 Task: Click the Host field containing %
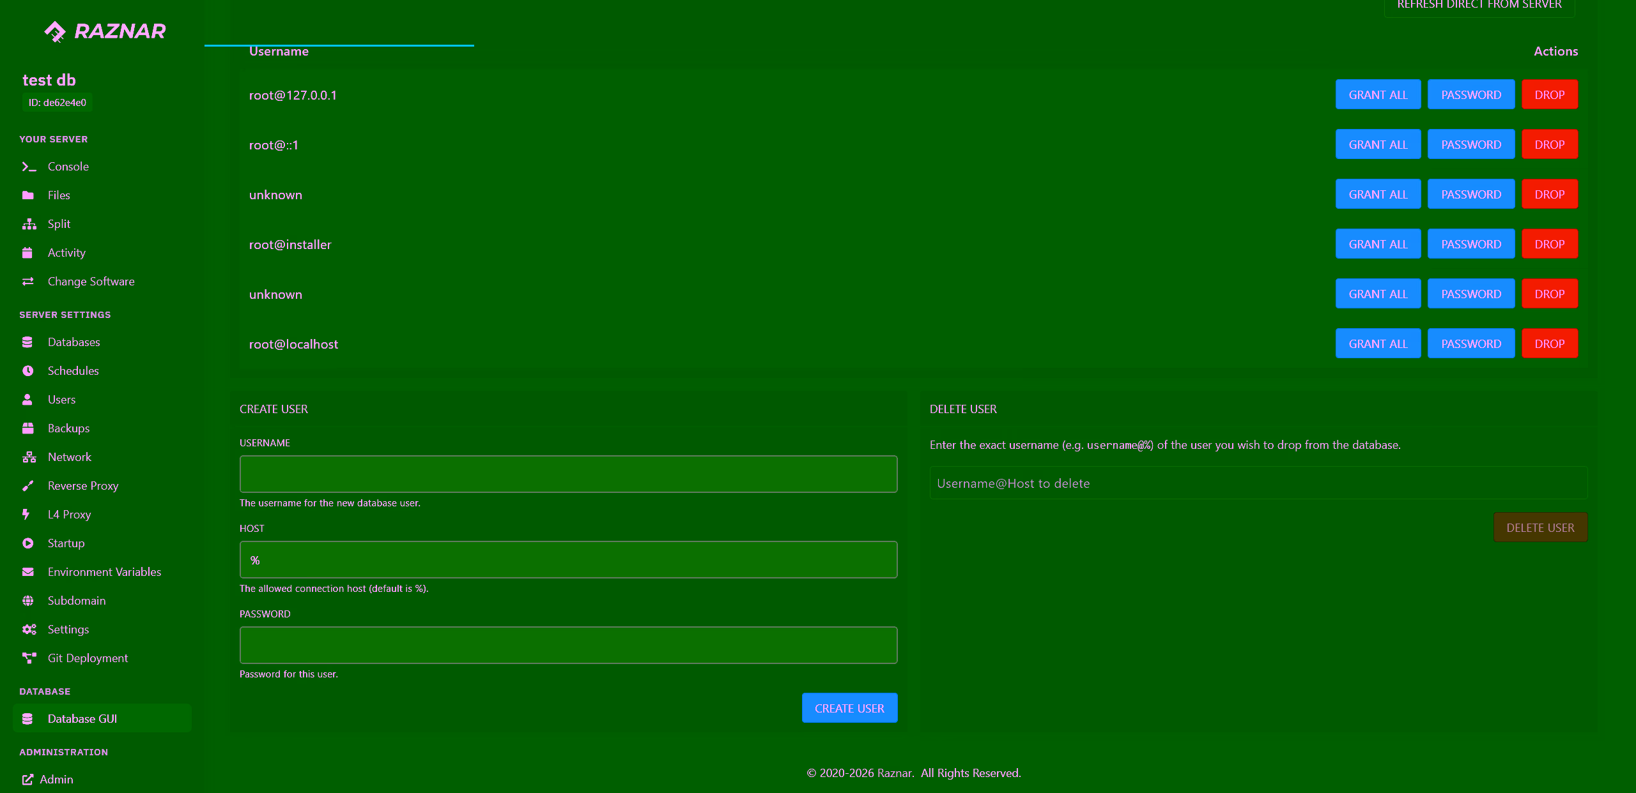click(x=568, y=559)
